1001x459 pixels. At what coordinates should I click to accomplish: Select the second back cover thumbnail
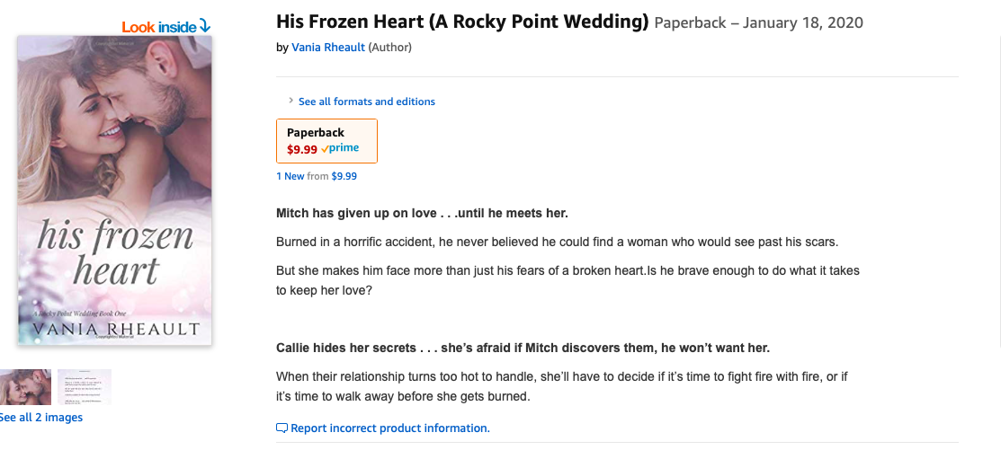85,386
